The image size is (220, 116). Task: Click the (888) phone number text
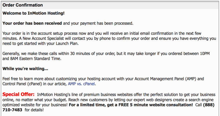coord(209,105)
